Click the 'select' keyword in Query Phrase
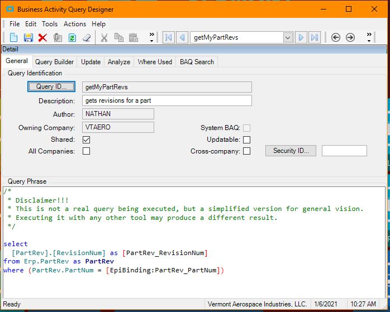390x312 pixels. 16,244
